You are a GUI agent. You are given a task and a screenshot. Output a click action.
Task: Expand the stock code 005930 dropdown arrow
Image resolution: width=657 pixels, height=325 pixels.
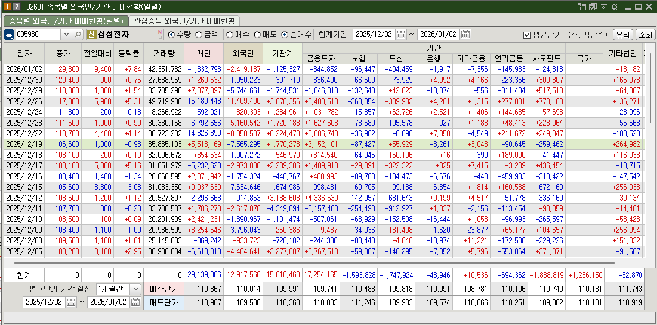tap(67, 35)
